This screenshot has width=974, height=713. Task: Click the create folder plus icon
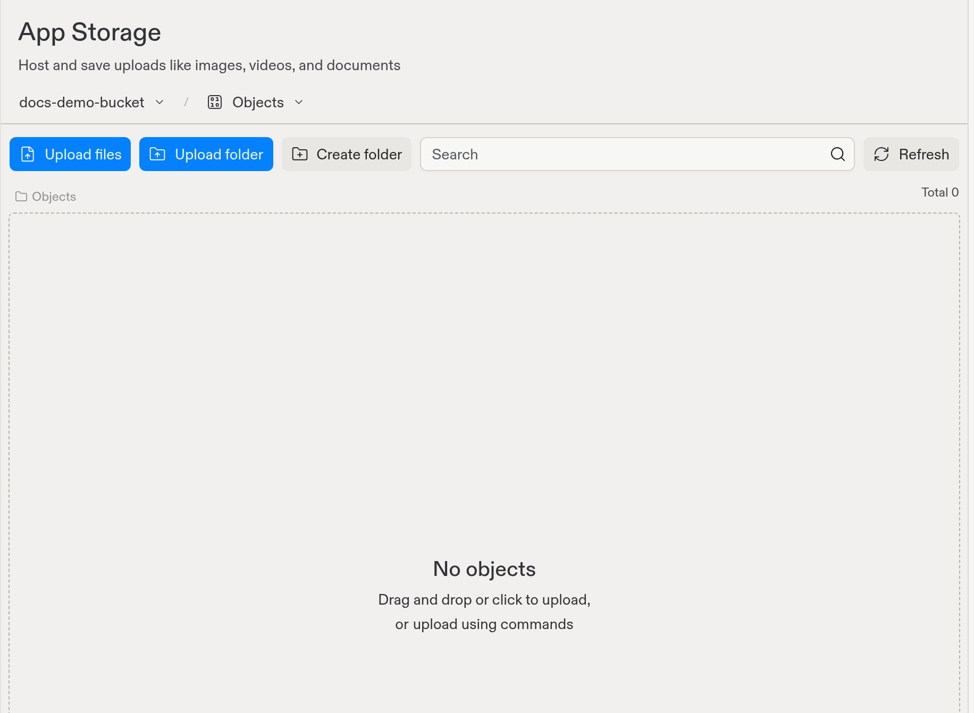click(x=300, y=154)
